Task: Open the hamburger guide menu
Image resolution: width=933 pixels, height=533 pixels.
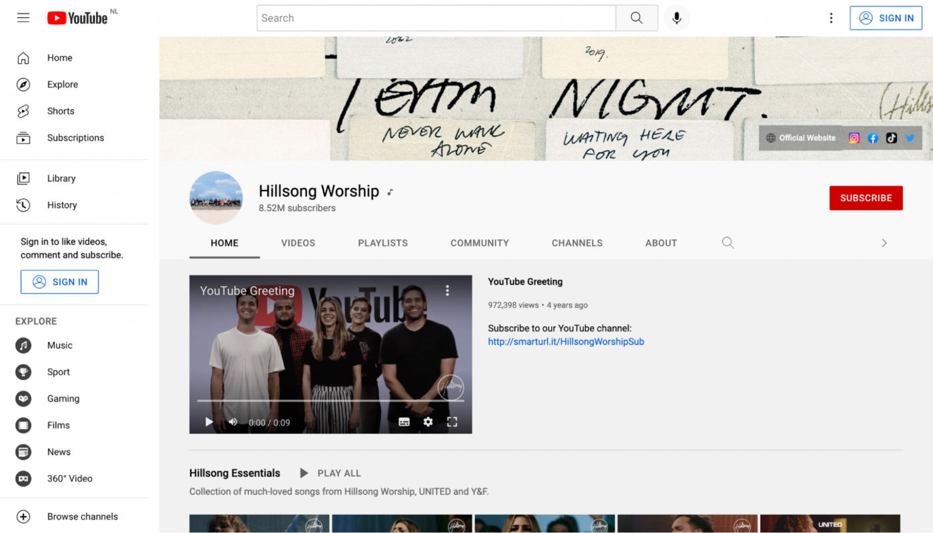Action: 23,18
